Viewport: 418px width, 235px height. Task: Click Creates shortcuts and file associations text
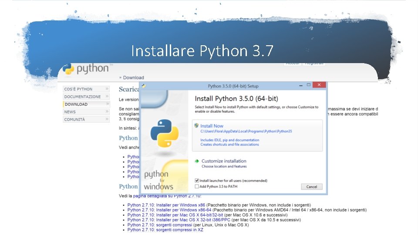click(229, 144)
